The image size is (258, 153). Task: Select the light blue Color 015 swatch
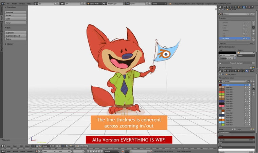pyautogui.click(x=222, y=122)
